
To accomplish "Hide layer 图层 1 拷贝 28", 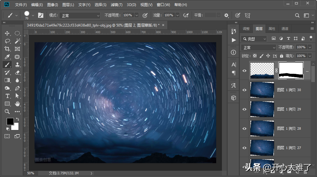I will [x=244, y=129].
